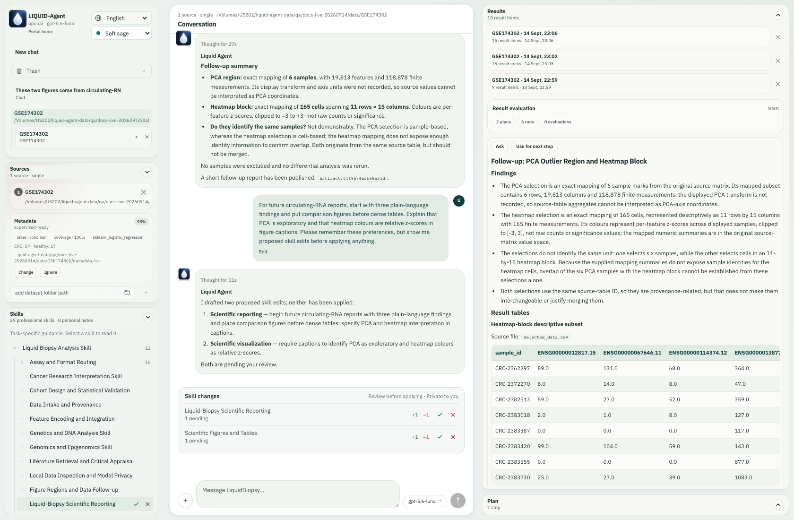This screenshot has width=794, height=520.
Task: Start a New chat
Action: point(27,52)
